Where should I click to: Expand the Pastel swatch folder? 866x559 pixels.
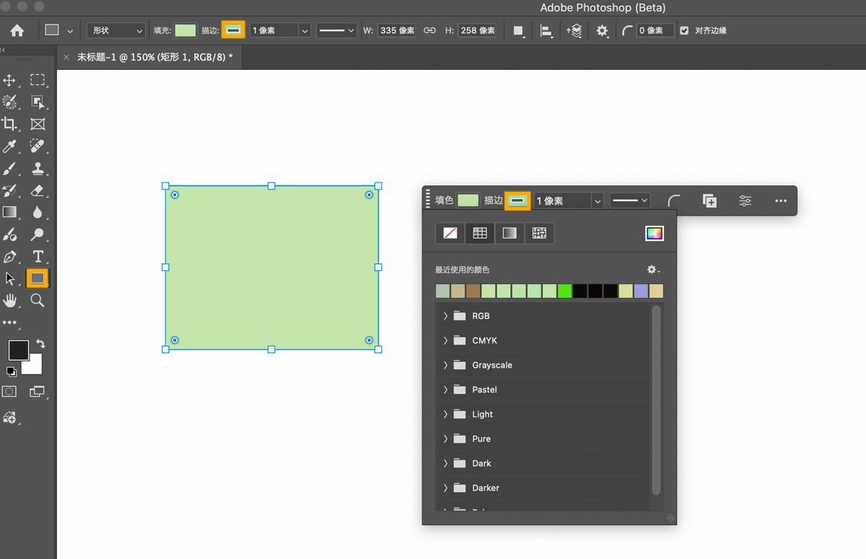click(445, 389)
